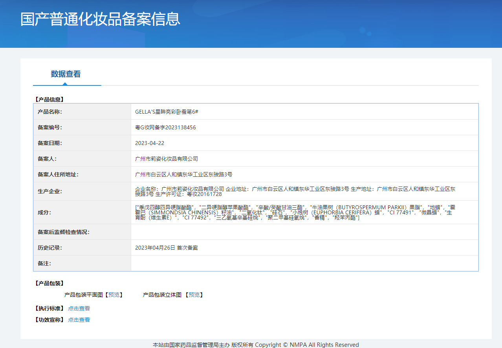Open 点击查看 link beside 执行标准

[79, 308]
